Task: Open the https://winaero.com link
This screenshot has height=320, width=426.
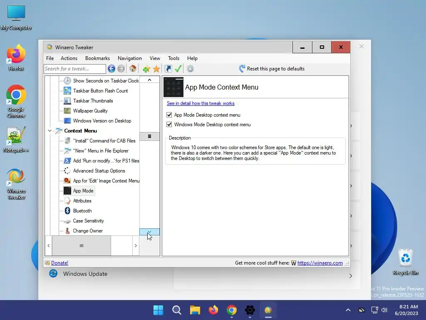Action: pyautogui.click(x=320, y=263)
